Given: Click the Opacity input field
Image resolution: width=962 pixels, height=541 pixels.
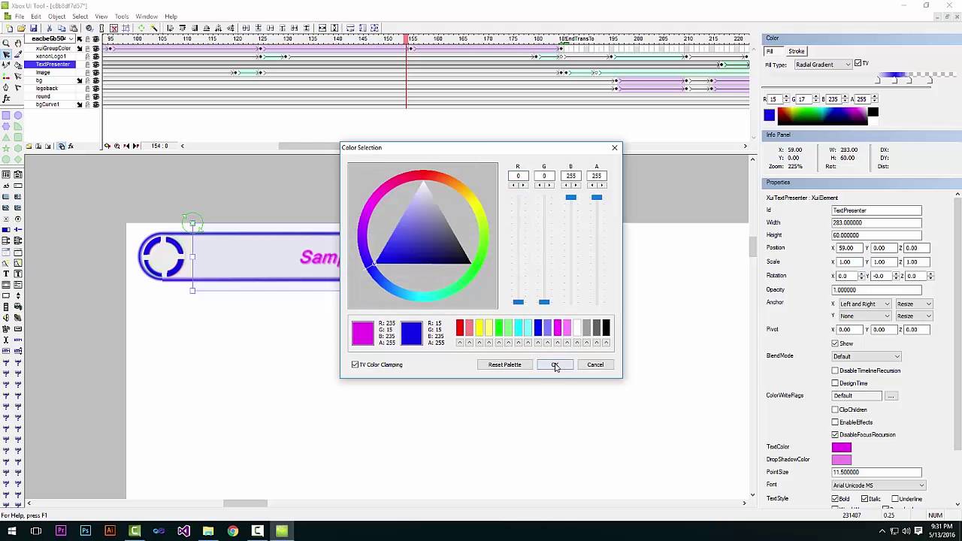Looking at the screenshot, I should 876,290.
